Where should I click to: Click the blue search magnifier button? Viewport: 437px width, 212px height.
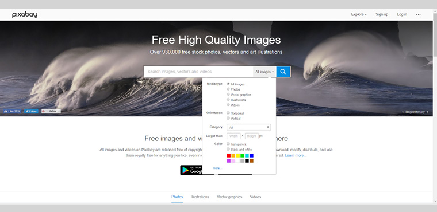click(283, 72)
